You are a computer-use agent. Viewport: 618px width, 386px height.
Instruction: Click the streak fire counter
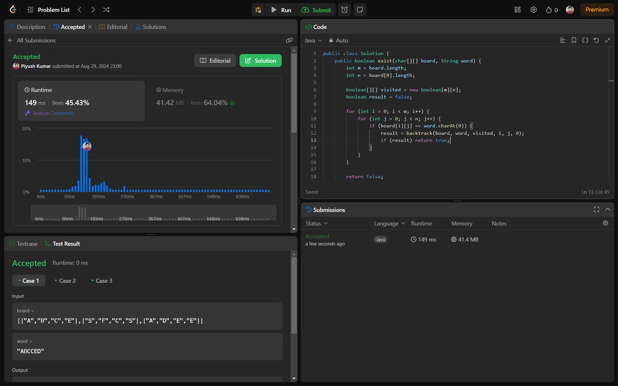point(552,10)
